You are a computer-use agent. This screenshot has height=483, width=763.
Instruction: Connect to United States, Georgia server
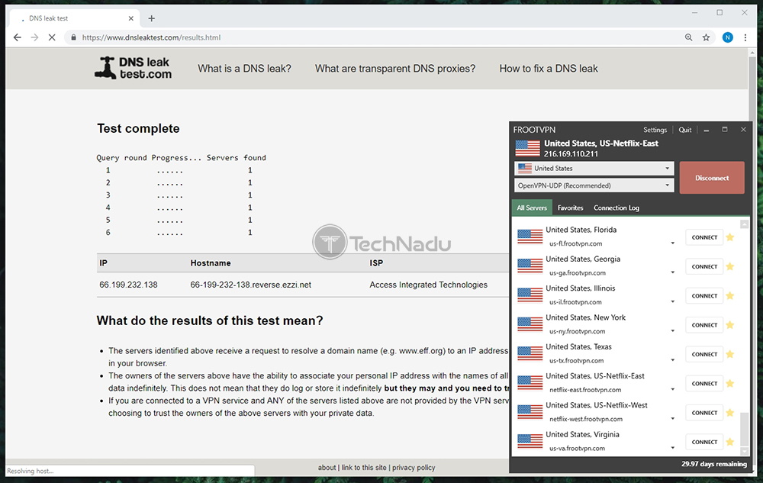tap(704, 266)
